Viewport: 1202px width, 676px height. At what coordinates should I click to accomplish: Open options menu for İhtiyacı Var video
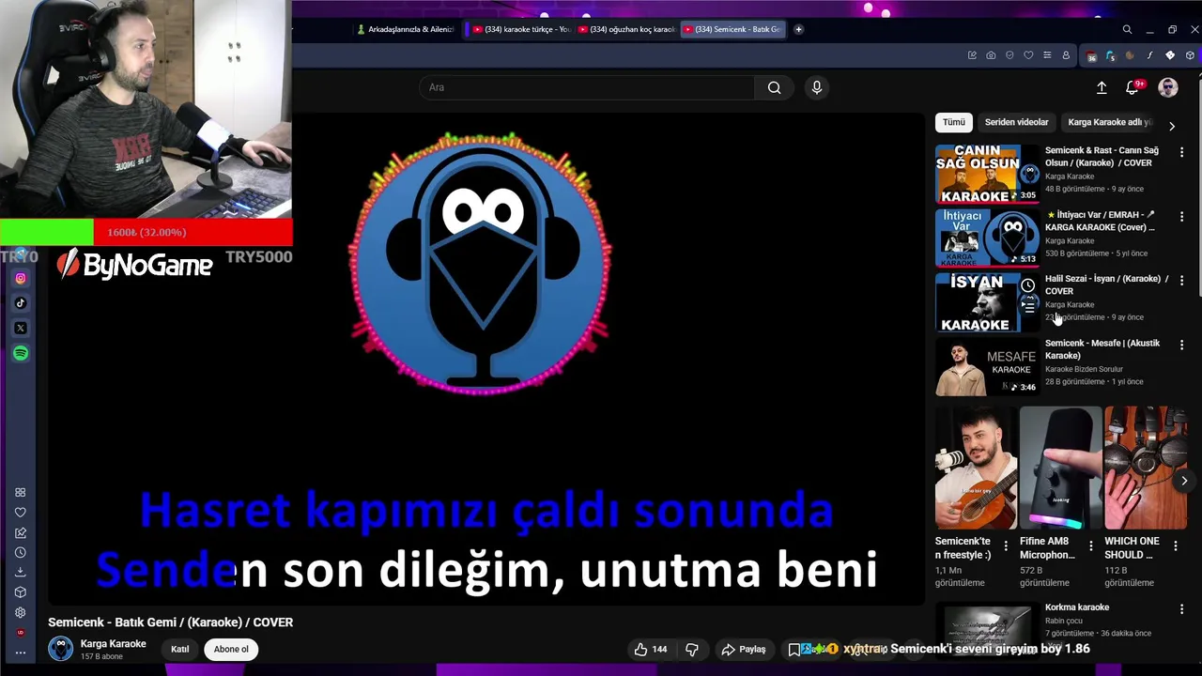1181,216
